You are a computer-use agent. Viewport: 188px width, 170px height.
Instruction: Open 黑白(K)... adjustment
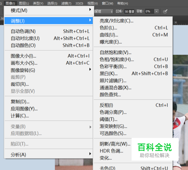click(x=133, y=74)
